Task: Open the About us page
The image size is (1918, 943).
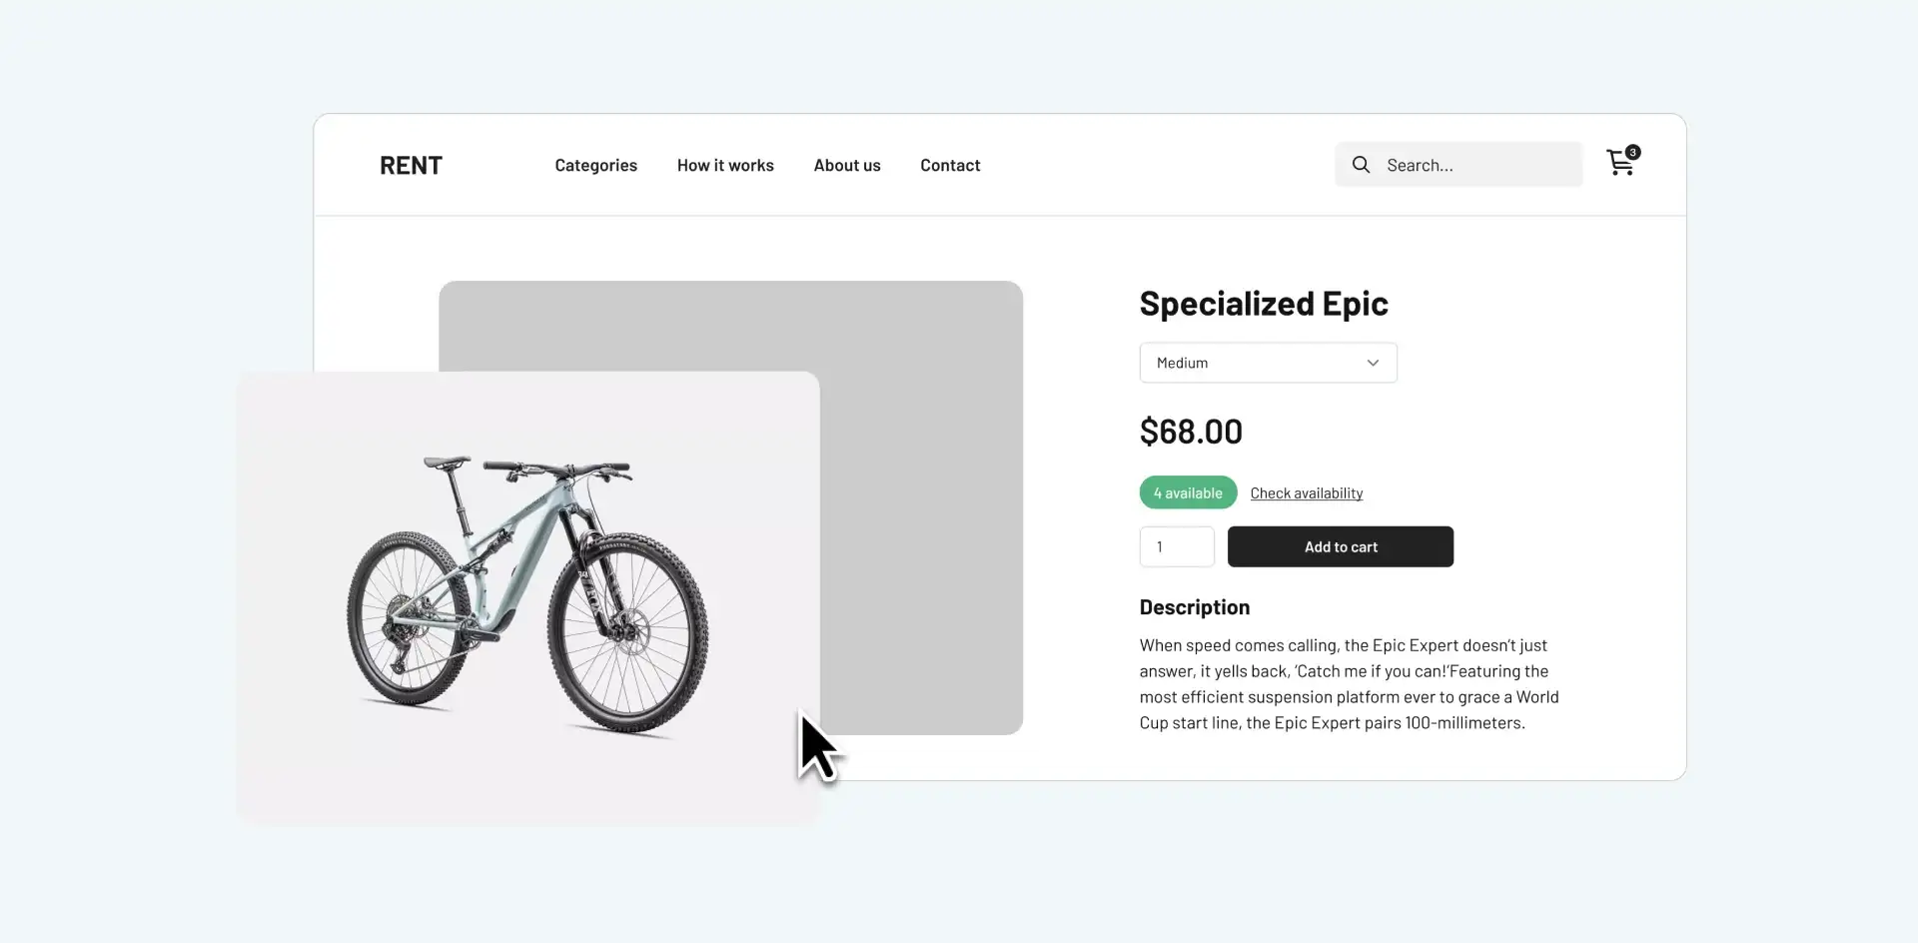Action: point(846,165)
